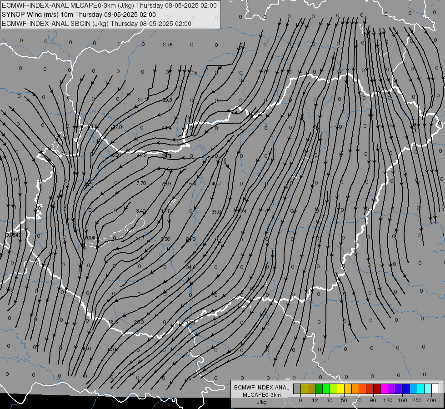The width and height of the screenshot is (445, 409).
Task: Click the legend scale value 120
Action: (x=388, y=400)
